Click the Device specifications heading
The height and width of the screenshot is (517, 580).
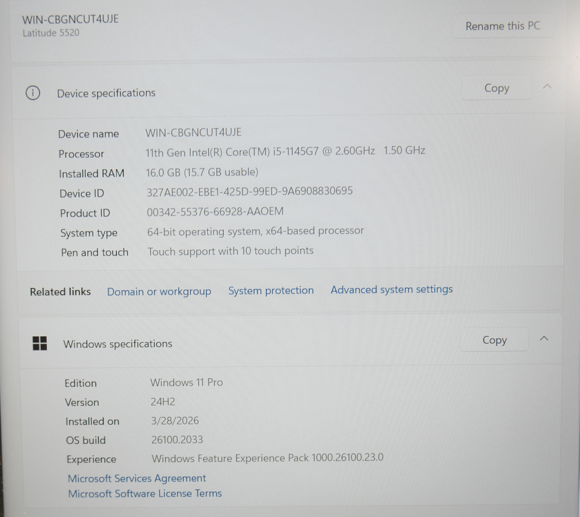(106, 93)
